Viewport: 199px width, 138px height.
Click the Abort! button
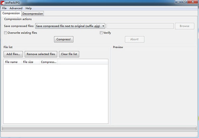[135, 39]
